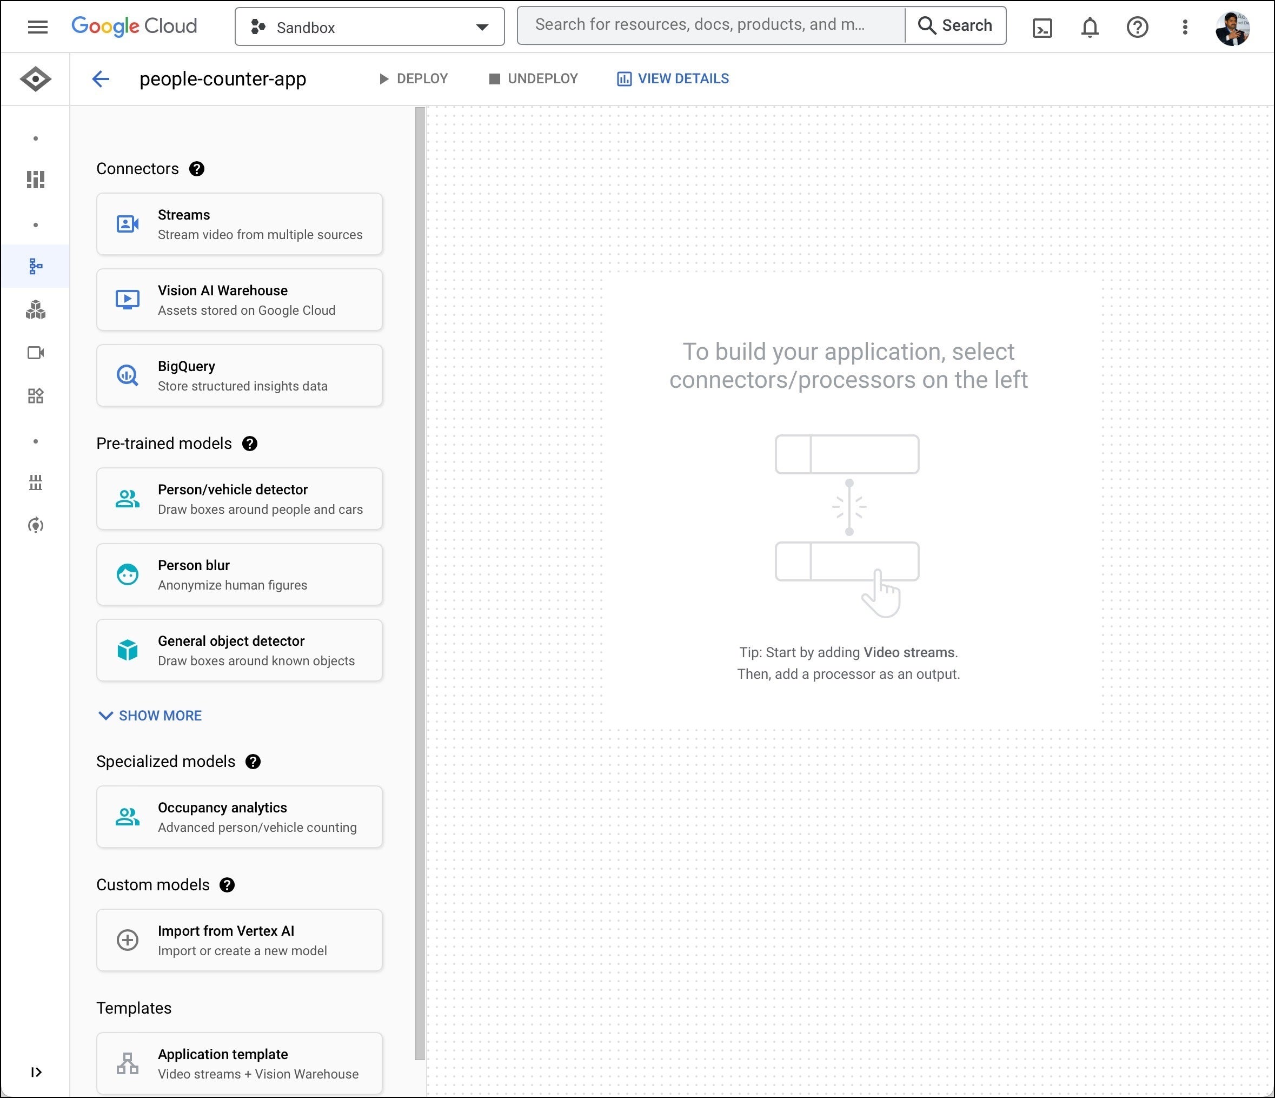Show help for Connectors section
The width and height of the screenshot is (1275, 1098).
coord(196,169)
